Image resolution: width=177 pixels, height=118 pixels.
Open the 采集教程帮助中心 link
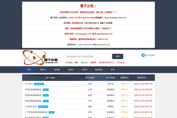point(106,63)
